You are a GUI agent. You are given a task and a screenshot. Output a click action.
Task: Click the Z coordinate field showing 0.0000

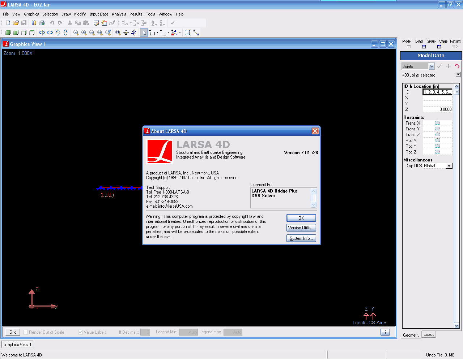coord(438,109)
